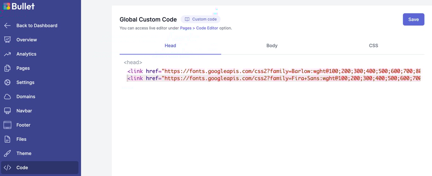
Task: Open the Analytics section label
Action: 26,54
